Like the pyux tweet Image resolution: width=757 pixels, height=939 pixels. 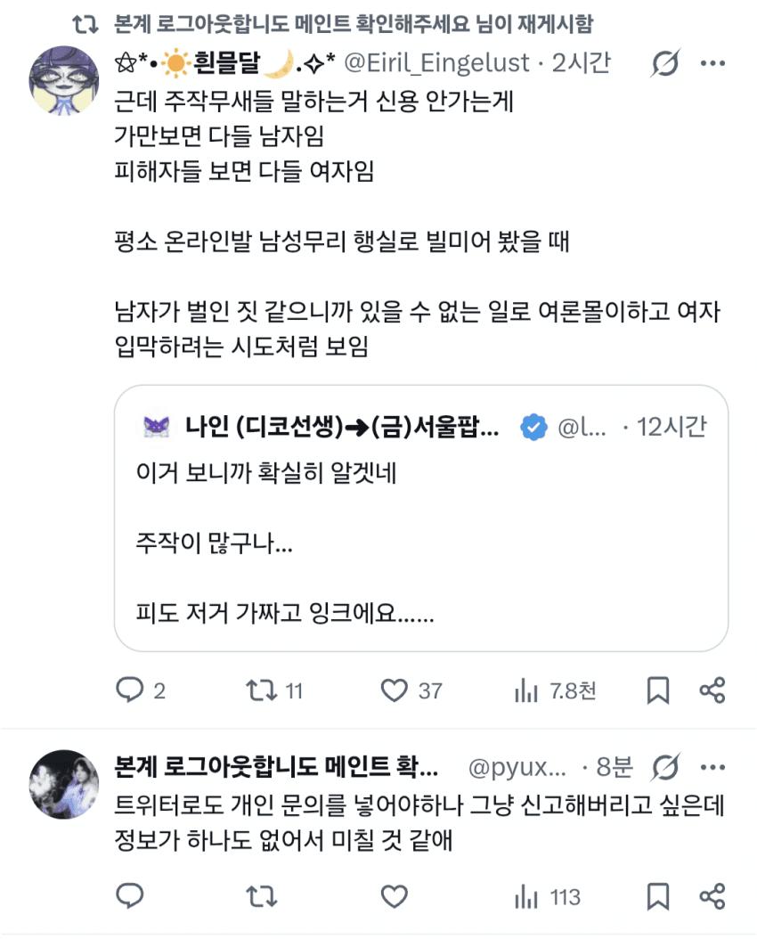(x=395, y=896)
